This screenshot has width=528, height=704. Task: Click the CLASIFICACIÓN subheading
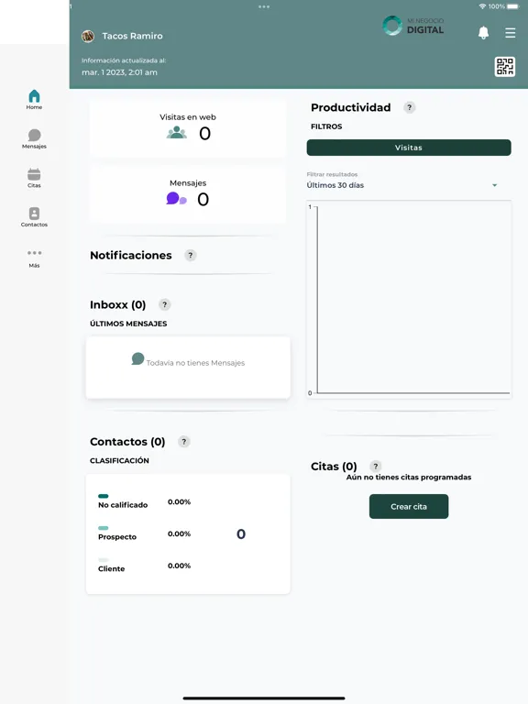click(x=119, y=461)
